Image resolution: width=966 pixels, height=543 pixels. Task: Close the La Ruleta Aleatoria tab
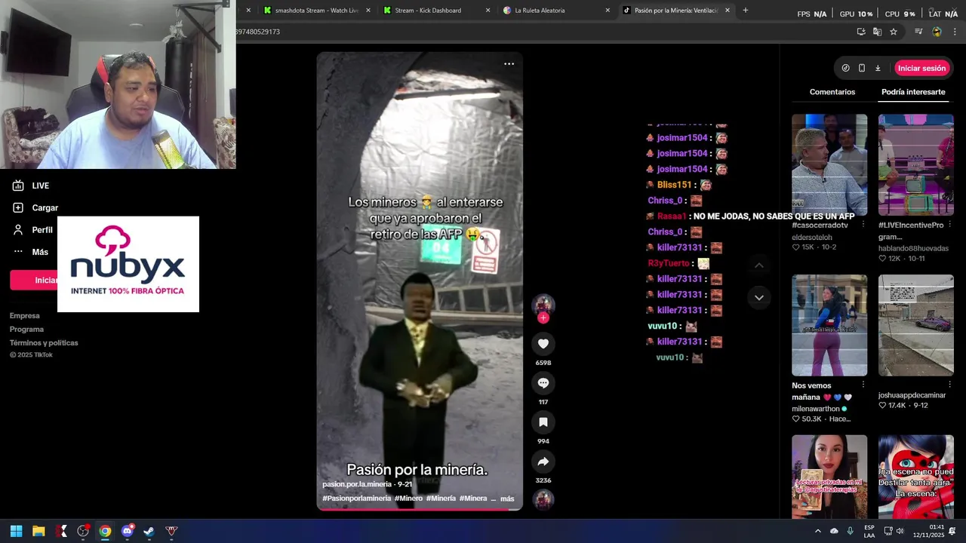(608, 11)
